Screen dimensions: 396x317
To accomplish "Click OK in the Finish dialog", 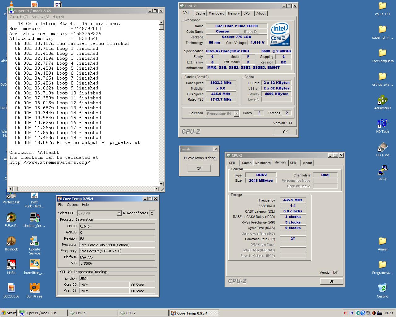I will point(199,168).
